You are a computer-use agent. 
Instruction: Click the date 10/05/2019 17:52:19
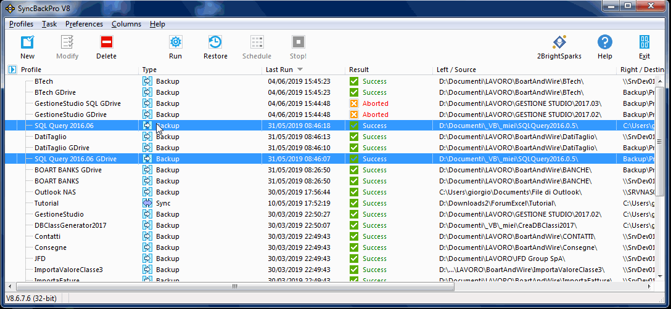(299, 203)
